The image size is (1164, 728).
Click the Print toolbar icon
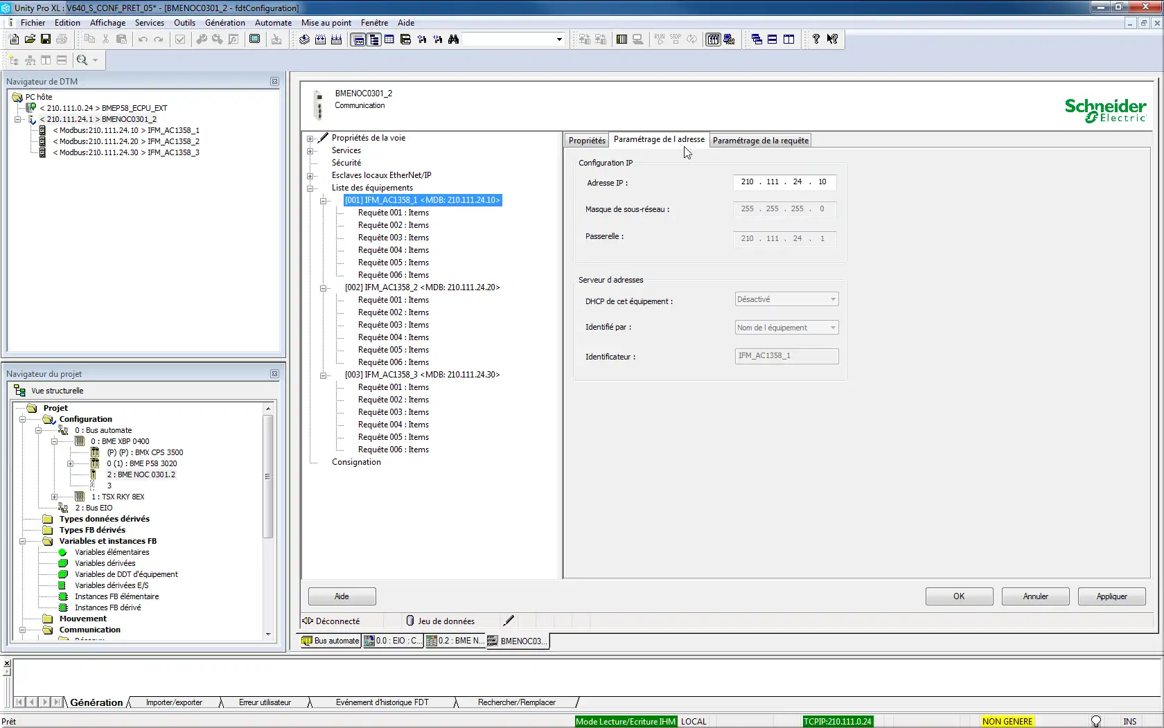[62, 39]
